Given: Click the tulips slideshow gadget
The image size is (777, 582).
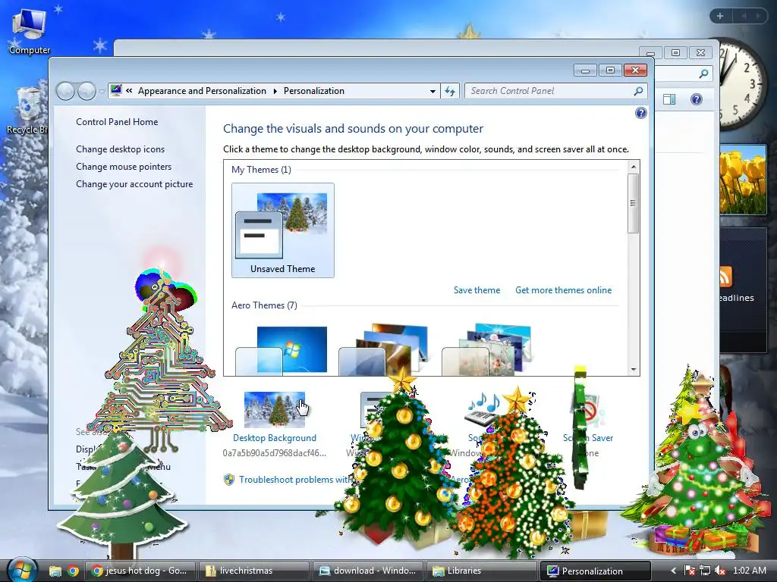Looking at the screenshot, I should click(x=744, y=179).
